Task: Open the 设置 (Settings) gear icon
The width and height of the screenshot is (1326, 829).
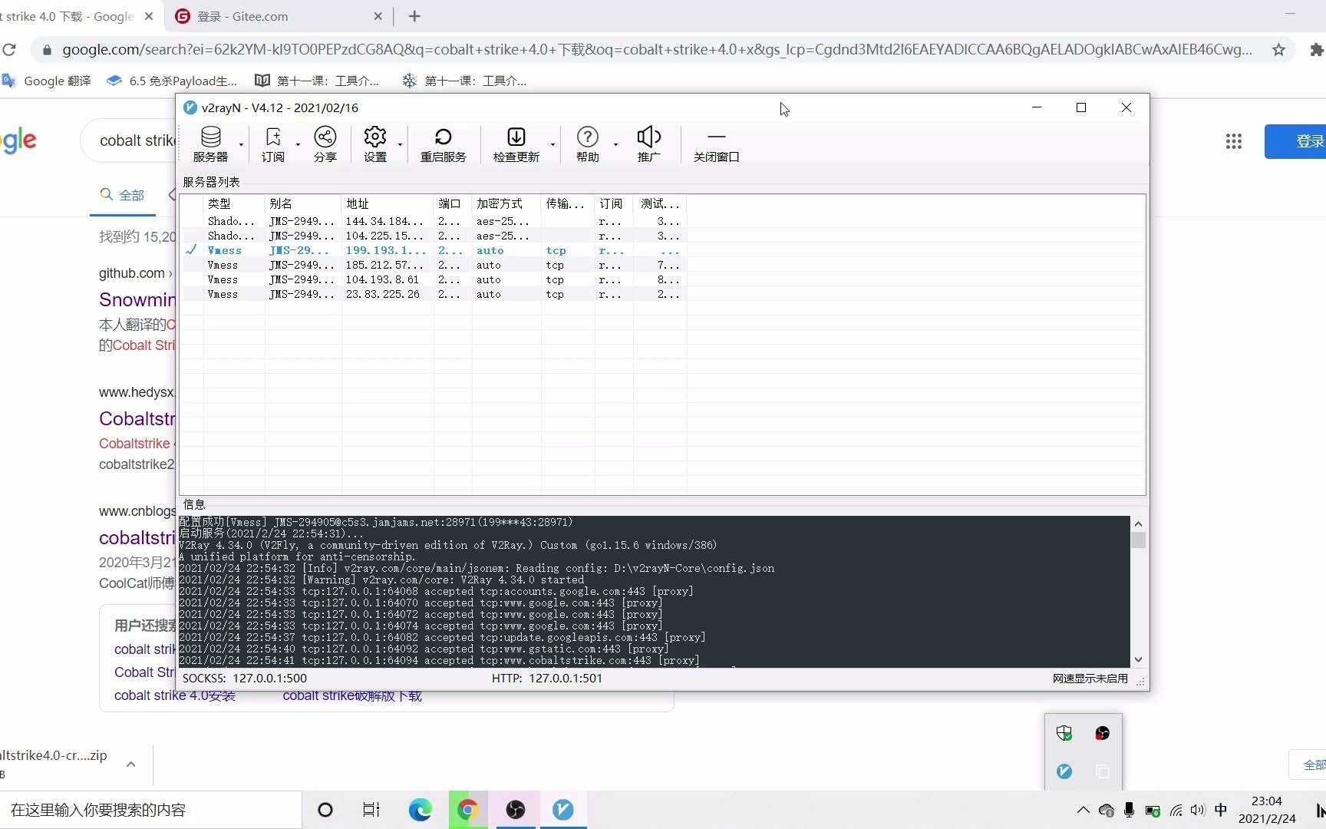Action: pos(375,144)
